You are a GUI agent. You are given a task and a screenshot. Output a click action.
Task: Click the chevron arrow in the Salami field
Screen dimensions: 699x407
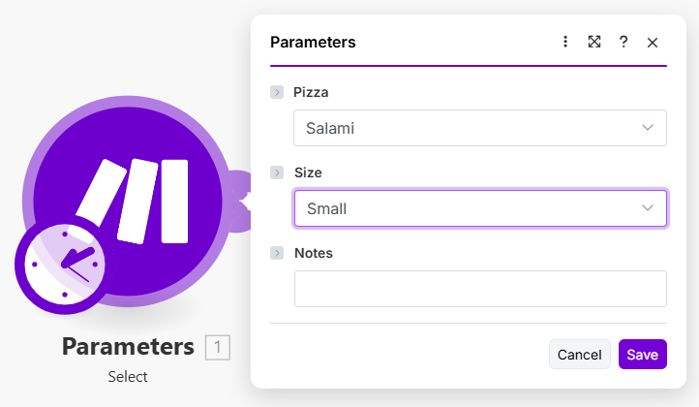pos(648,128)
